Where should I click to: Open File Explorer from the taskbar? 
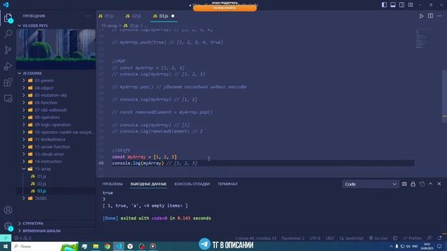point(96,246)
